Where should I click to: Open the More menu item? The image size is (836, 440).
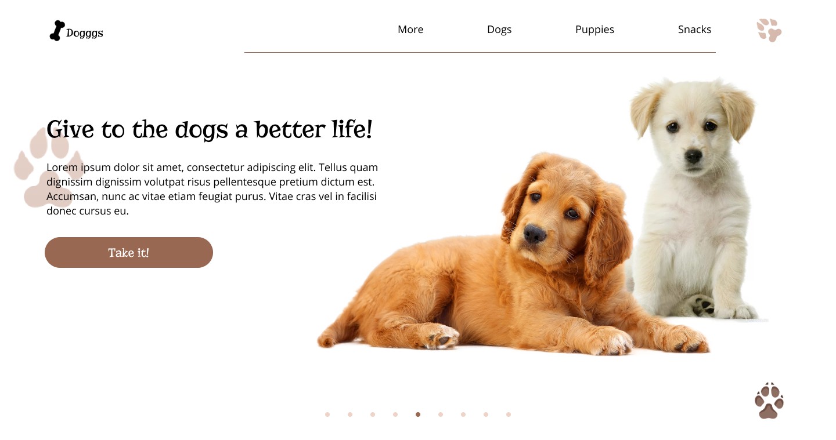pyautogui.click(x=410, y=30)
